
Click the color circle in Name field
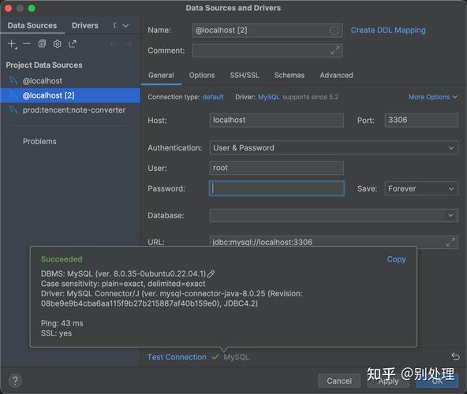point(334,31)
